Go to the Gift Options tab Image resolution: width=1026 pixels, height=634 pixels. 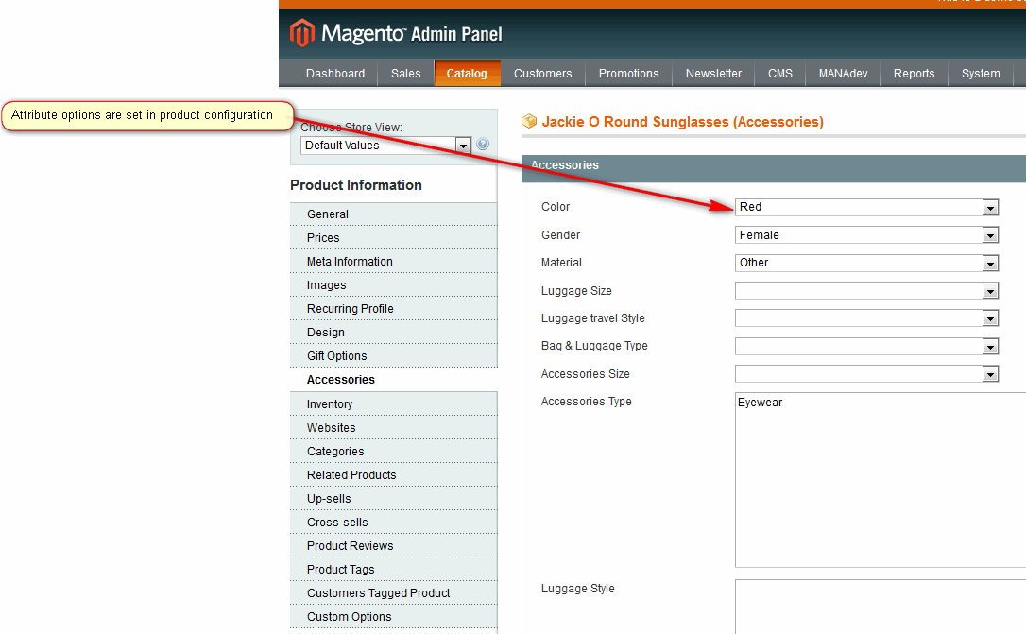coord(393,356)
